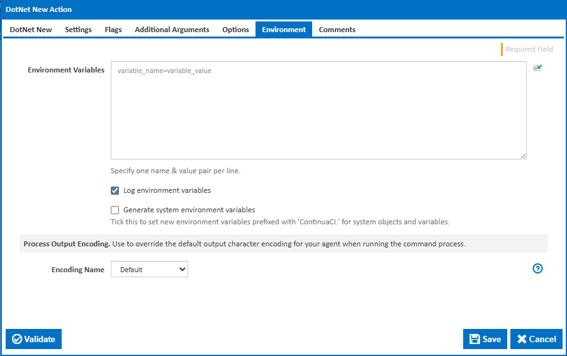Switch to the DotNet New tab
Viewport: 567px width, 356px height.
pyautogui.click(x=31, y=30)
